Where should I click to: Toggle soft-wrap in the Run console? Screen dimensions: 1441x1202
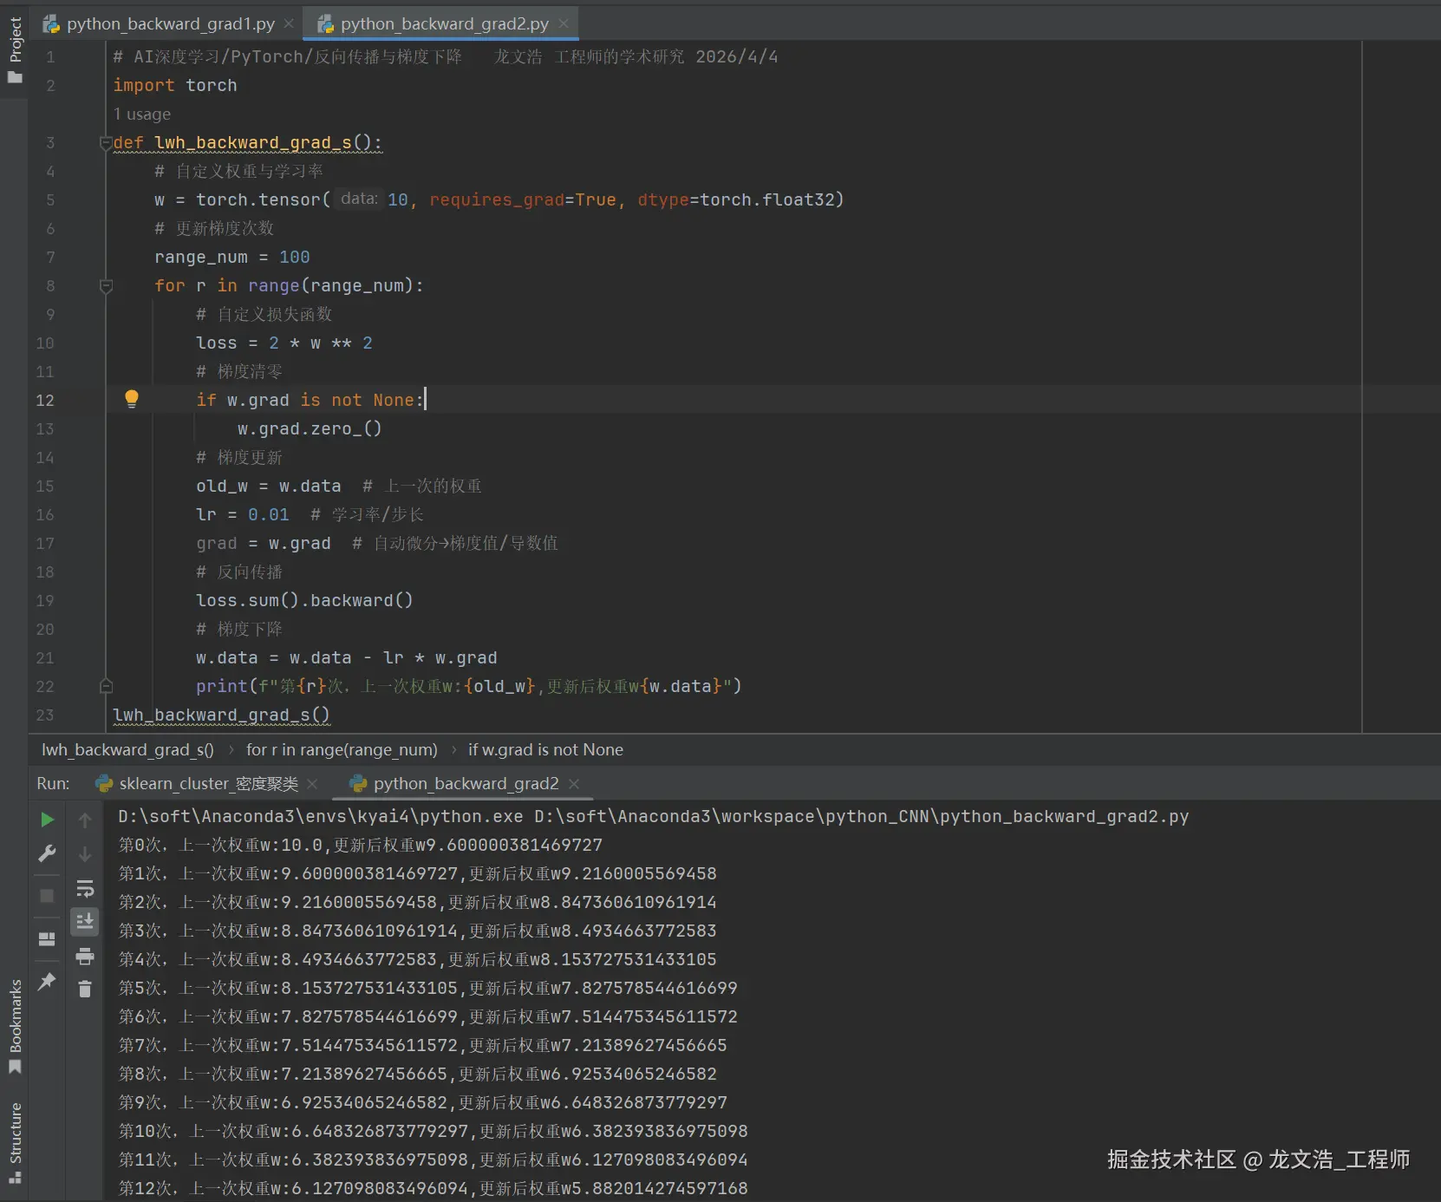pos(85,889)
